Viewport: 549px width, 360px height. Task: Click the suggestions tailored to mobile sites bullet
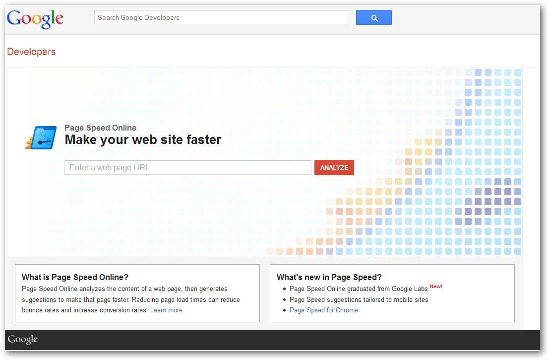coord(359,299)
